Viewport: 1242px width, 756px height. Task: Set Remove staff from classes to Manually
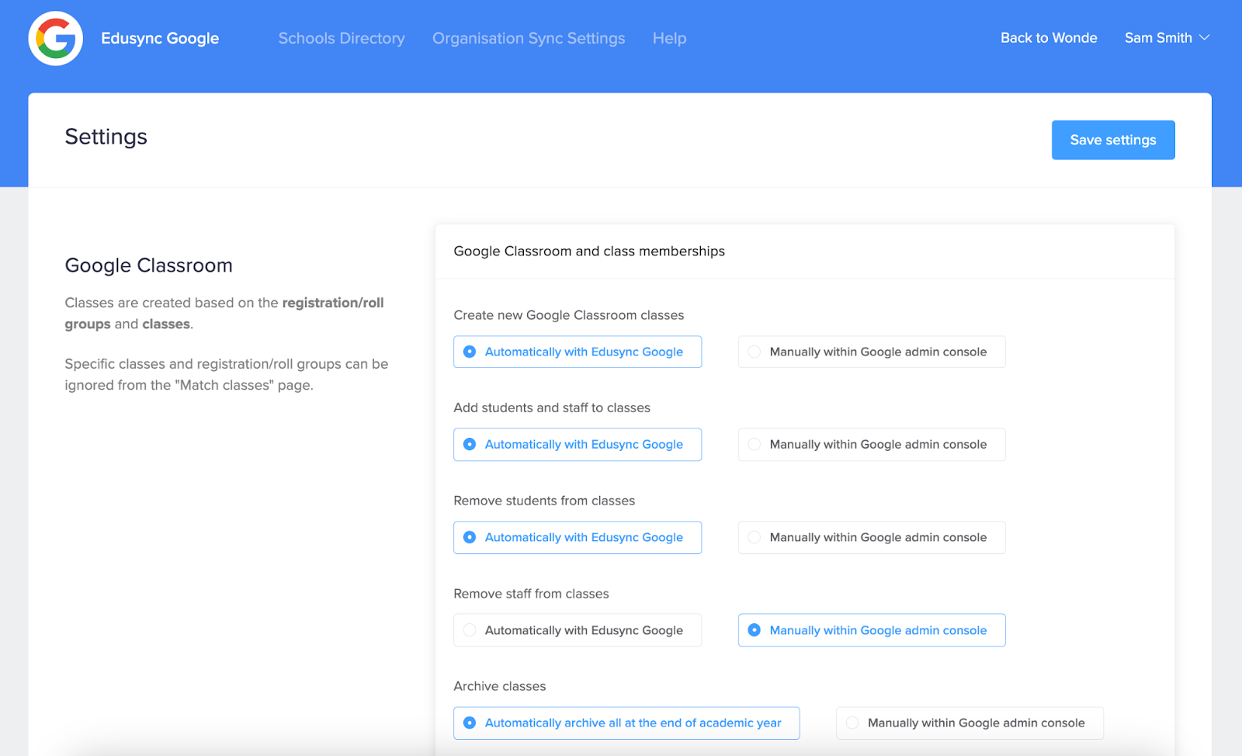point(872,630)
